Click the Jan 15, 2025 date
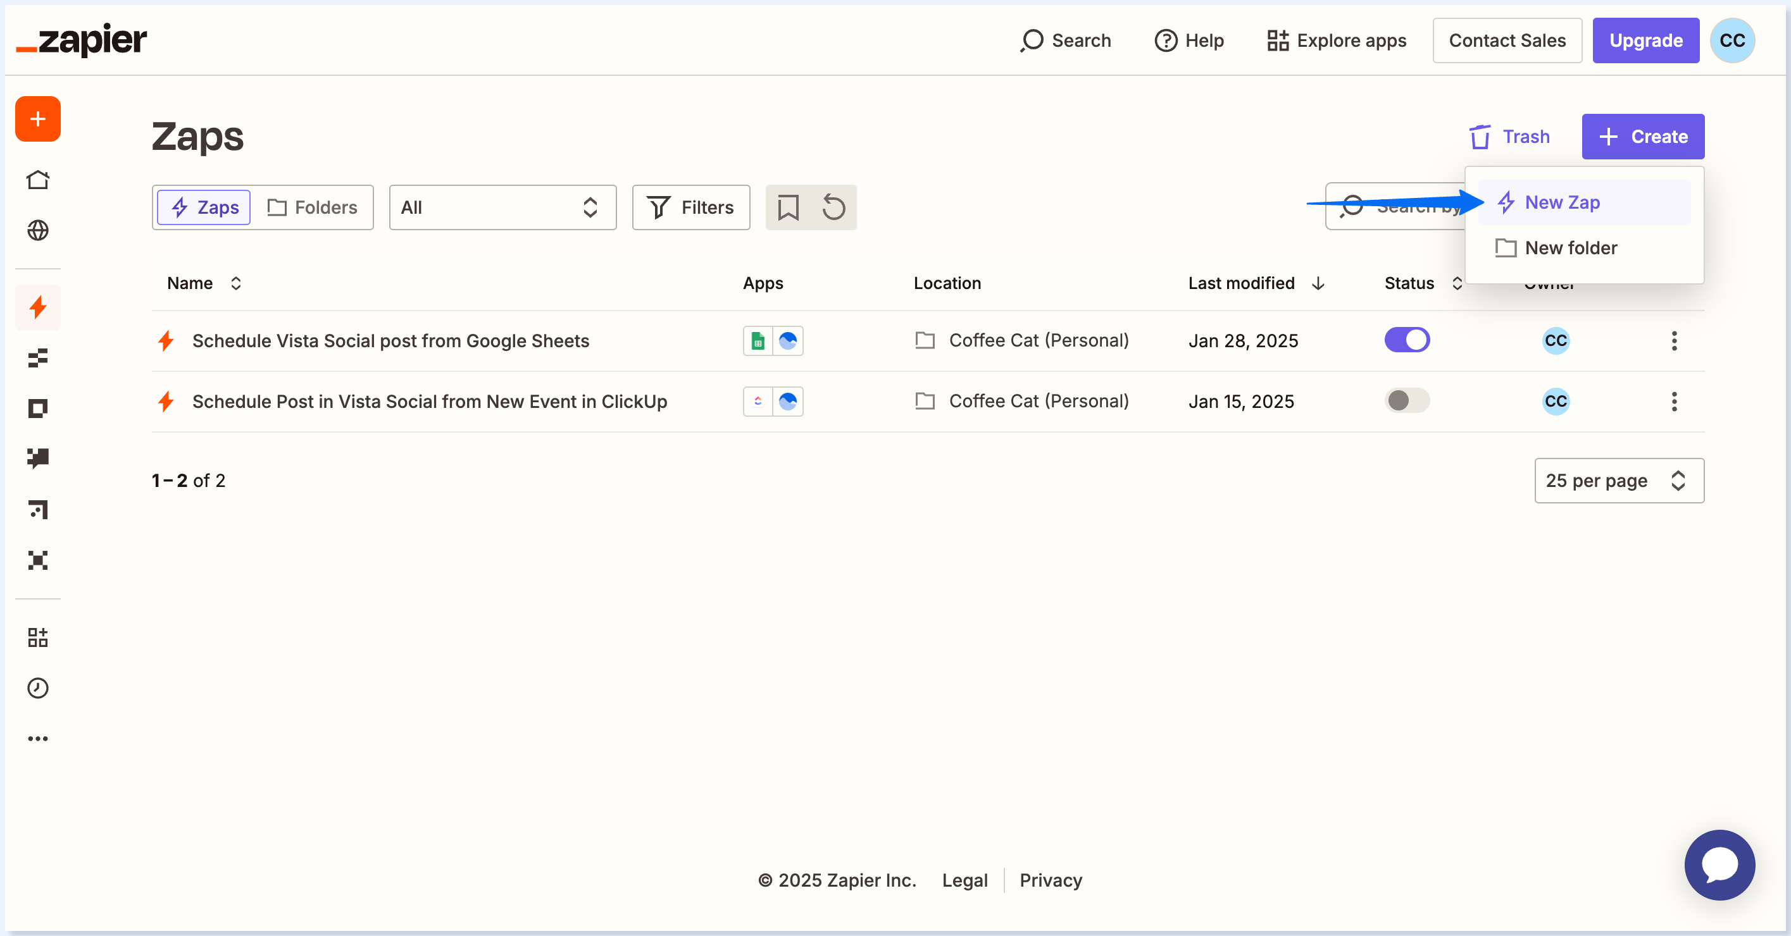 tap(1241, 401)
